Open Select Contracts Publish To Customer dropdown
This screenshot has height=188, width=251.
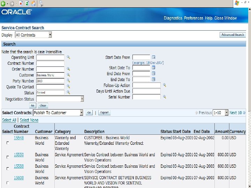58,113
